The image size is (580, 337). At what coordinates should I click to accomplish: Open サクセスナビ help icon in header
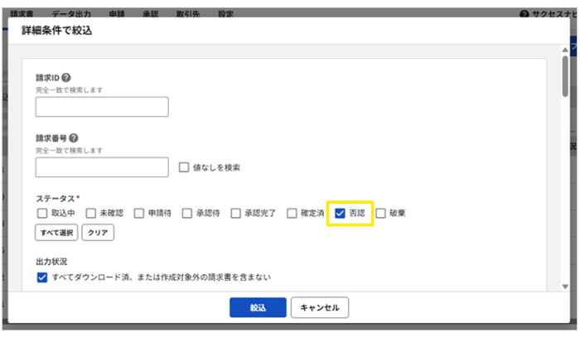tap(524, 15)
